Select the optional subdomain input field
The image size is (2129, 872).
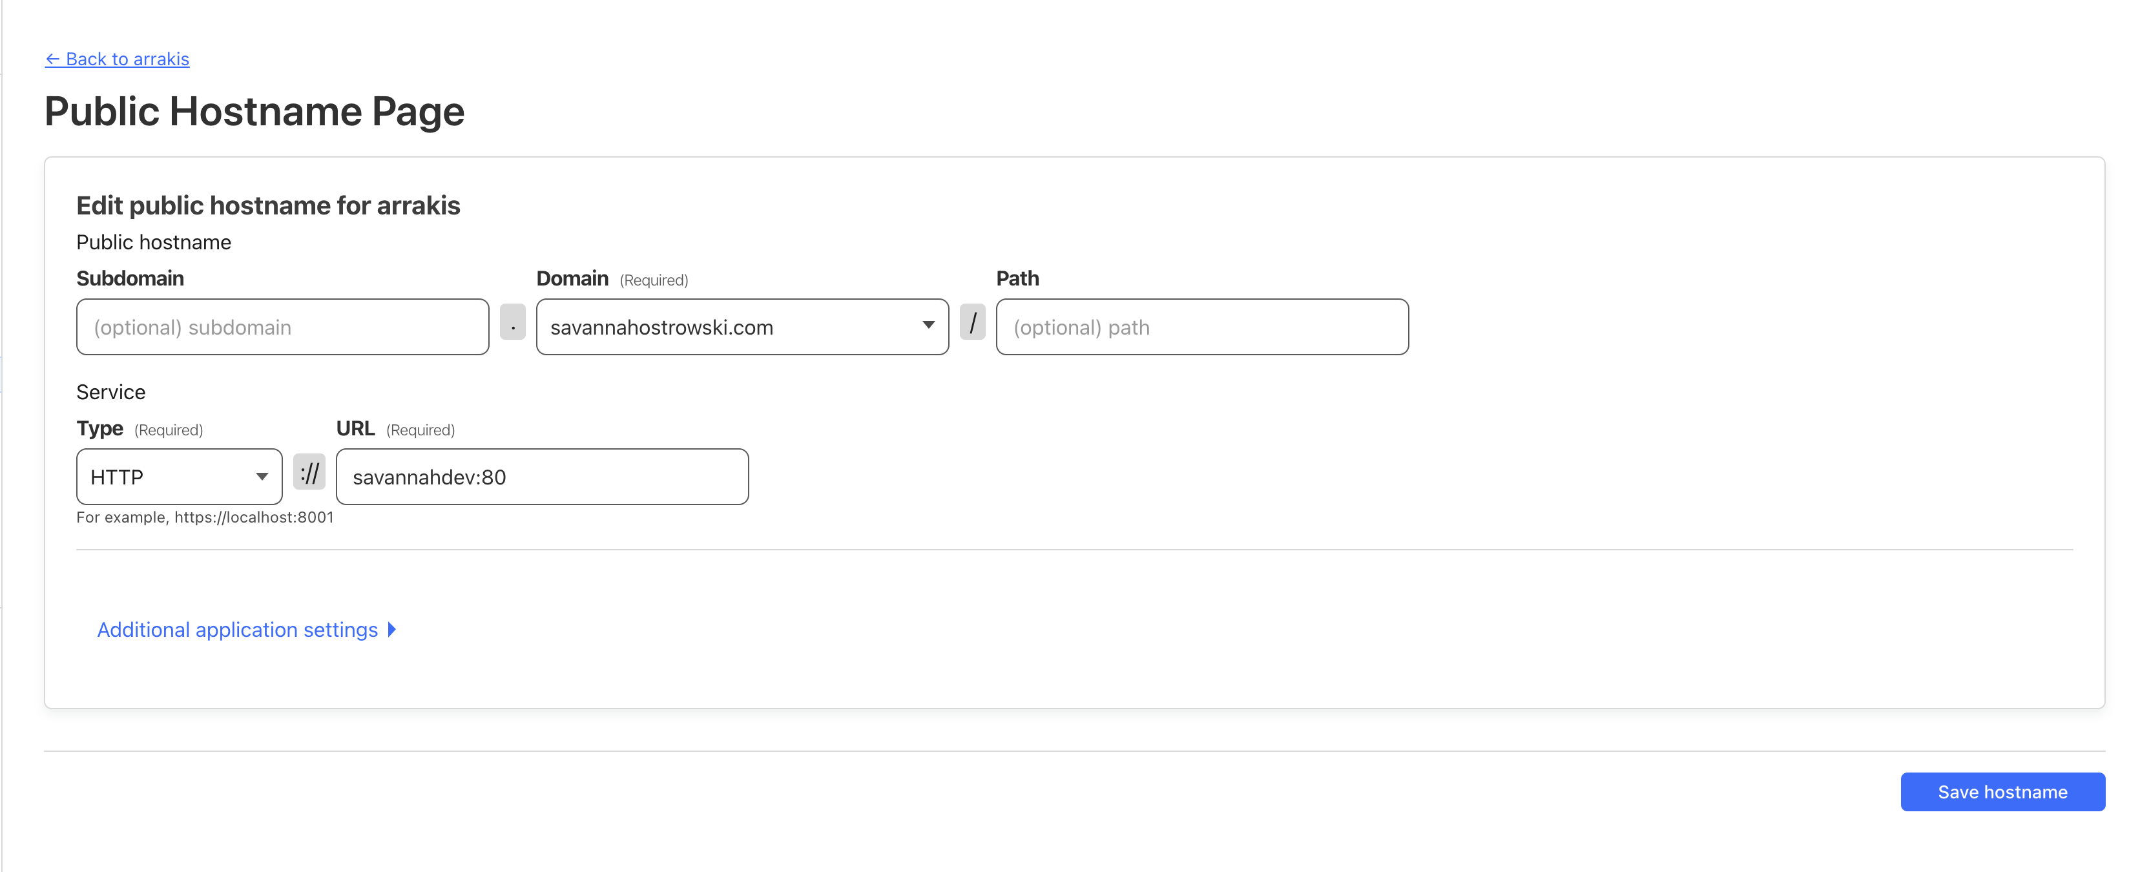click(282, 326)
